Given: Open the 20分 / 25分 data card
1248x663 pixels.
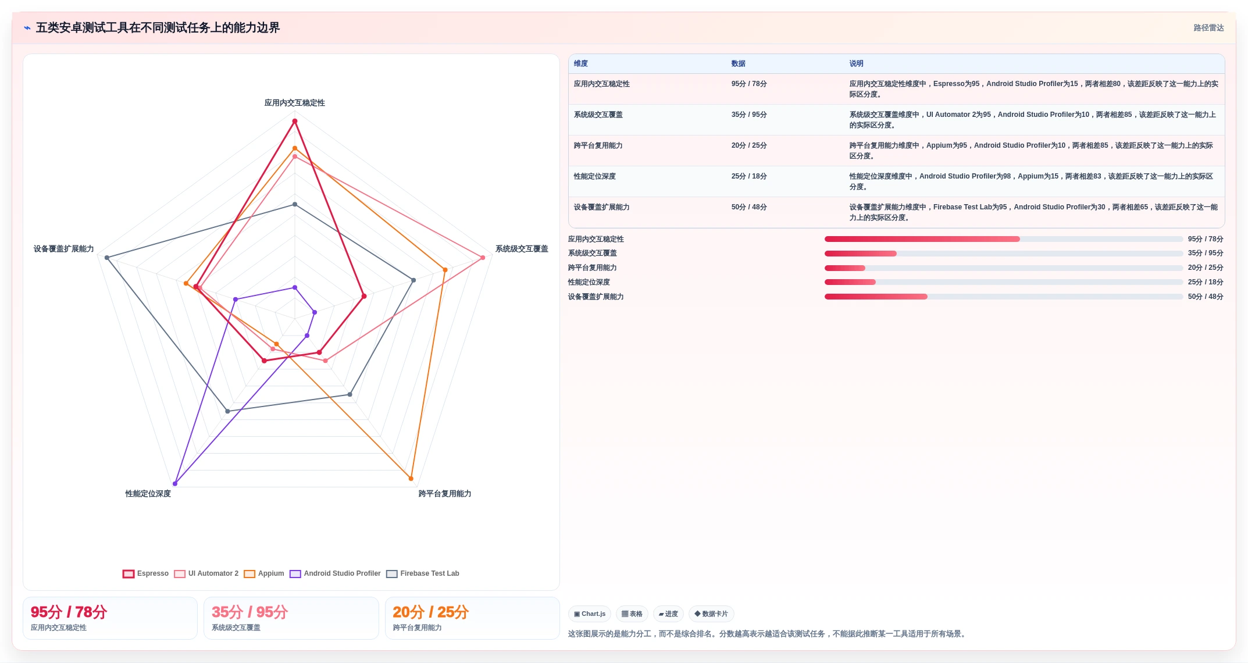Looking at the screenshot, I should 472,618.
